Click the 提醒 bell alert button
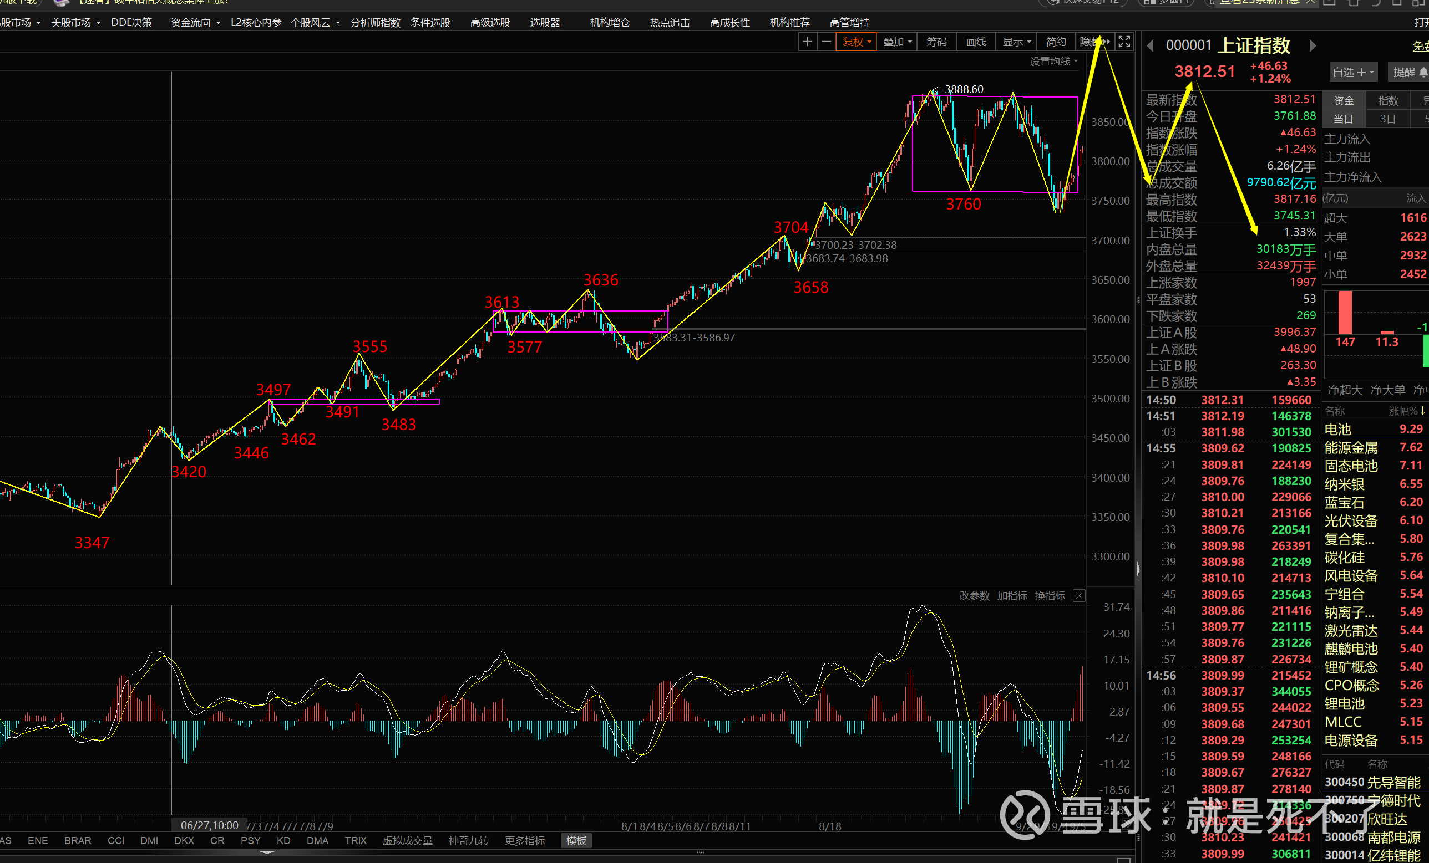 (1409, 73)
